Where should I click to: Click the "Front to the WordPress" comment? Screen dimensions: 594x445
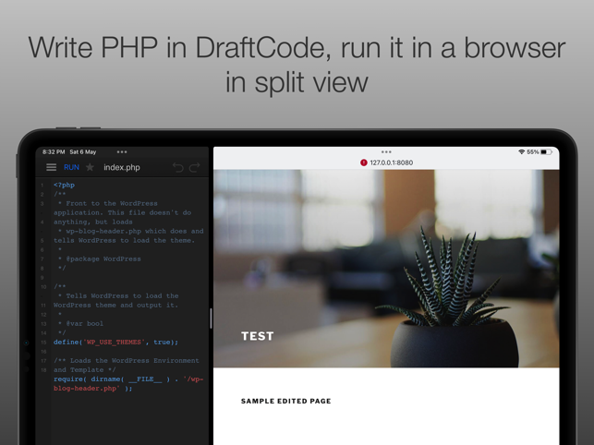click(107, 203)
